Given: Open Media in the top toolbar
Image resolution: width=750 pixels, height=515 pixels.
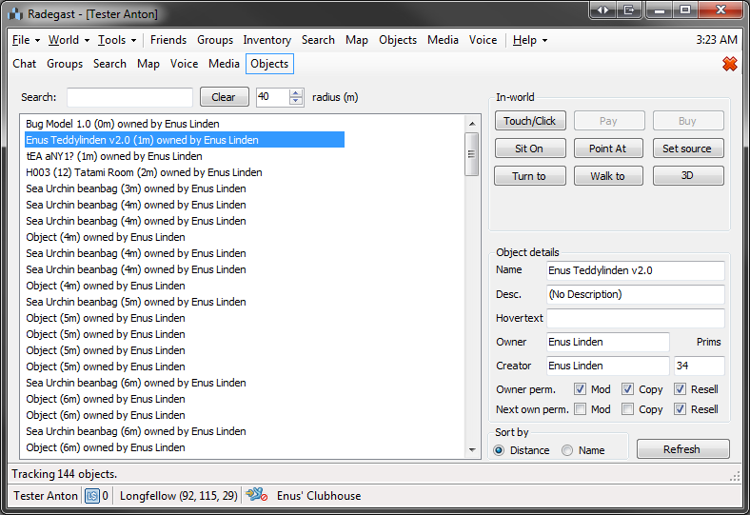Looking at the screenshot, I should [443, 40].
